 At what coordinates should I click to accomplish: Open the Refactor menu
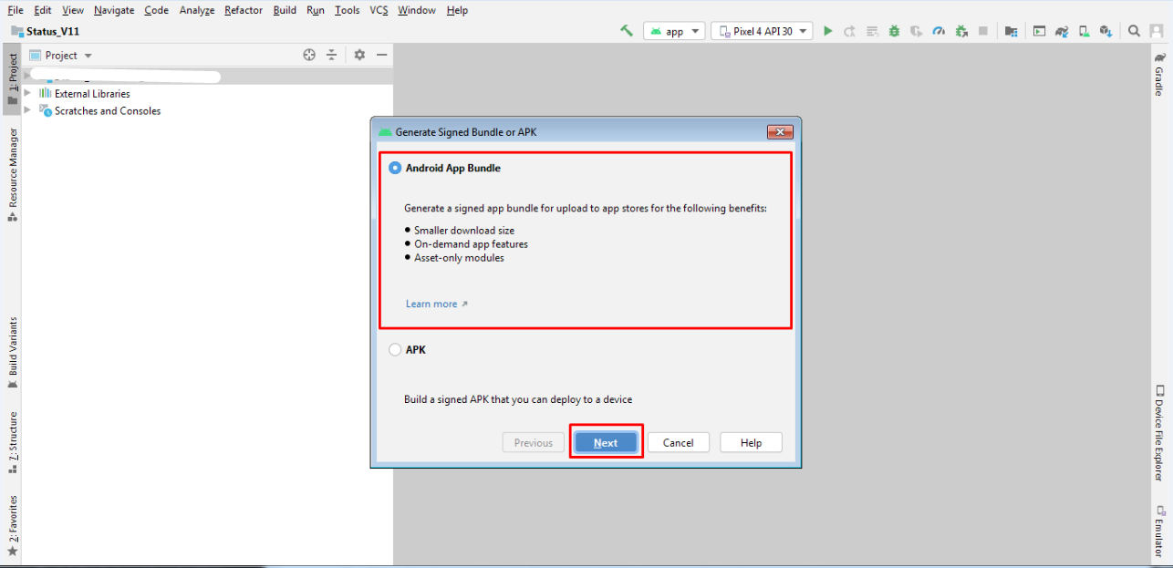[x=244, y=10]
